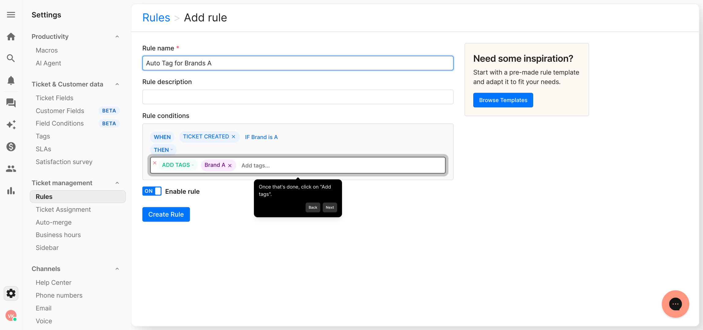Open Ticket Fields settings
Image resolution: width=703 pixels, height=330 pixels.
(x=54, y=98)
